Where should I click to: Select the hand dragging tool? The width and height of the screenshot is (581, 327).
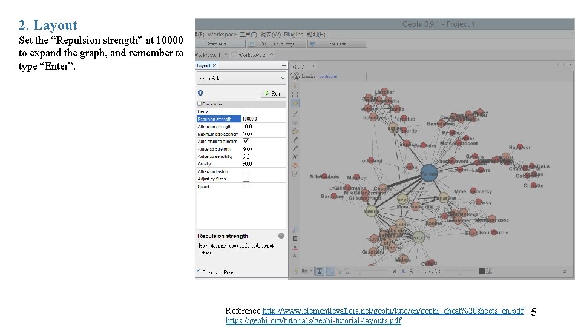click(295, 104)
